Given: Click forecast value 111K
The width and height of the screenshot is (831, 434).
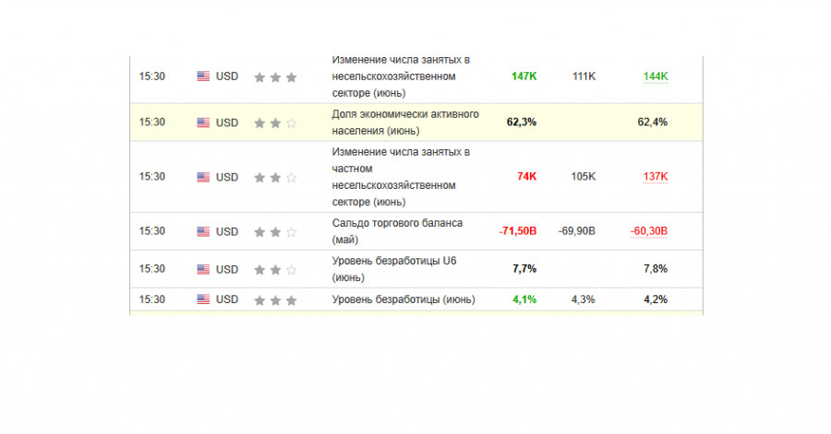Looking at the screenshot, I should pyautogui.click(x=584, y=76).
